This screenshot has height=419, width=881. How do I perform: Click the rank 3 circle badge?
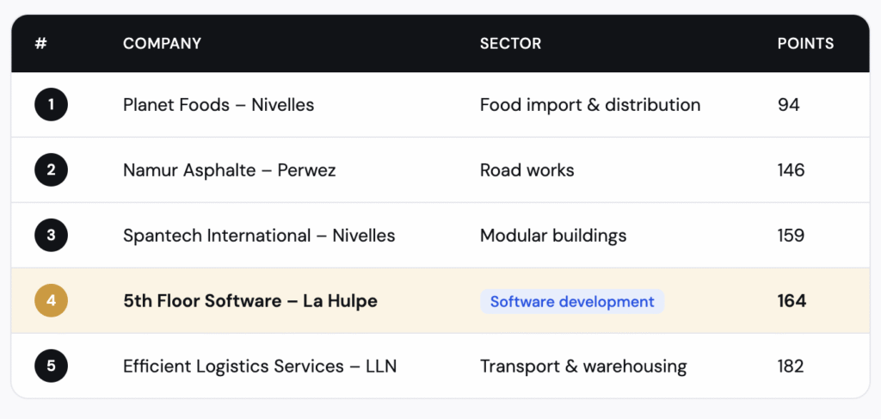click(x=51, y=236)
